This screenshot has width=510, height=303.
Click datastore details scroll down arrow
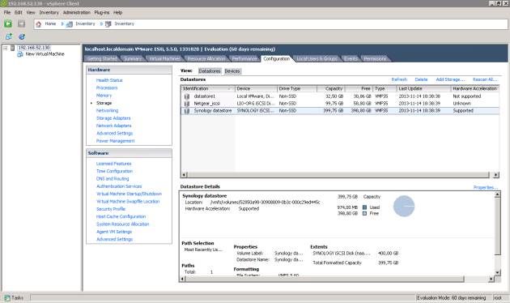497,273
